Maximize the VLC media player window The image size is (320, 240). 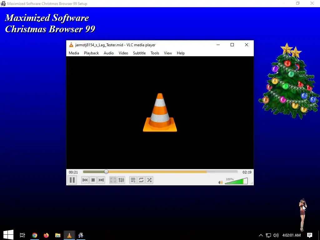[232, 45]
